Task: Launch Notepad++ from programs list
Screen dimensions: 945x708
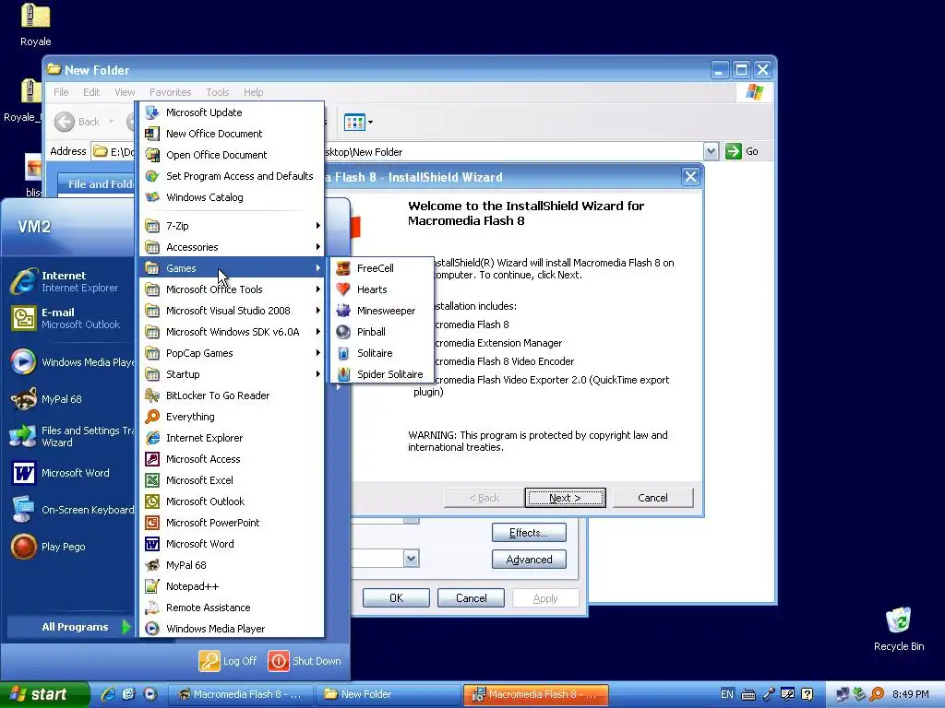Action: click(x=232, y=585)
